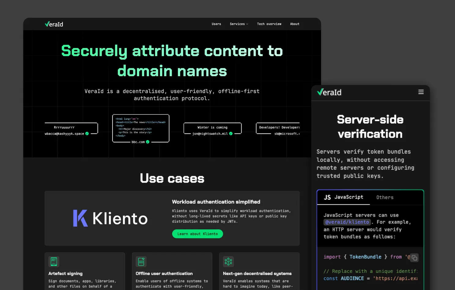Select the Winter is coming card

tap(213, 128)
